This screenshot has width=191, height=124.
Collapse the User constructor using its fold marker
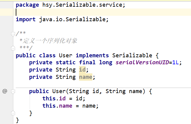point(13,91)
